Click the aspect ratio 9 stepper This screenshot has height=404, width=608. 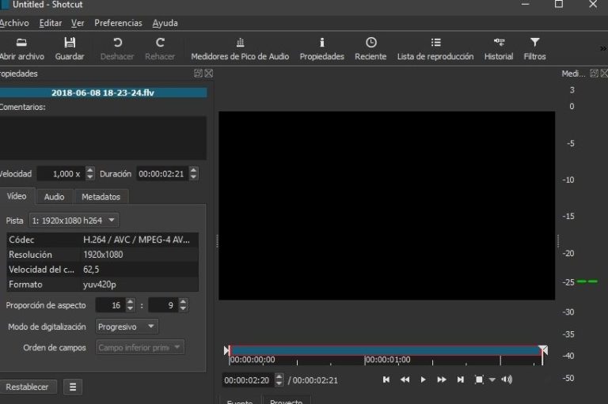(x=183, y=305)
